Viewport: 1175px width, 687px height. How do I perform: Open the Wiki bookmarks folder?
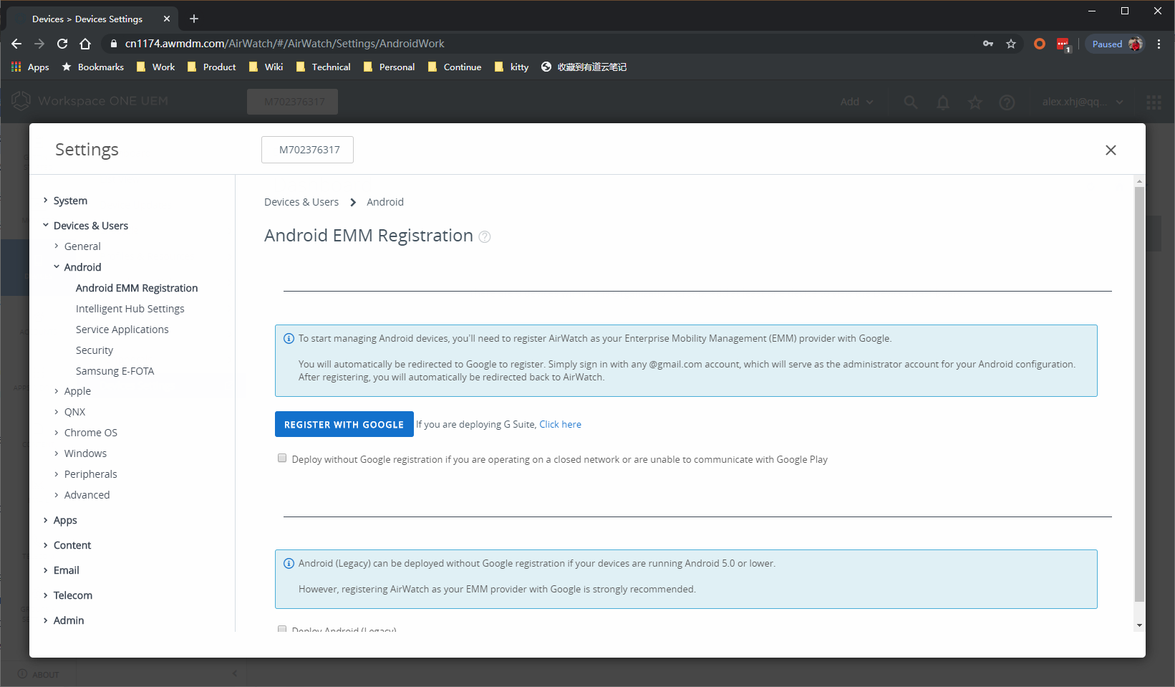pyautogui.click(x=266, y=67)
